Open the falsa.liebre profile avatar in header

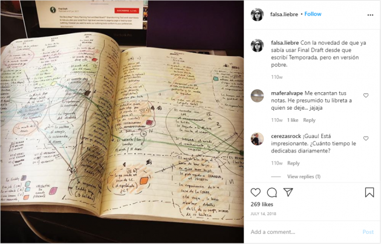(257, 14)
